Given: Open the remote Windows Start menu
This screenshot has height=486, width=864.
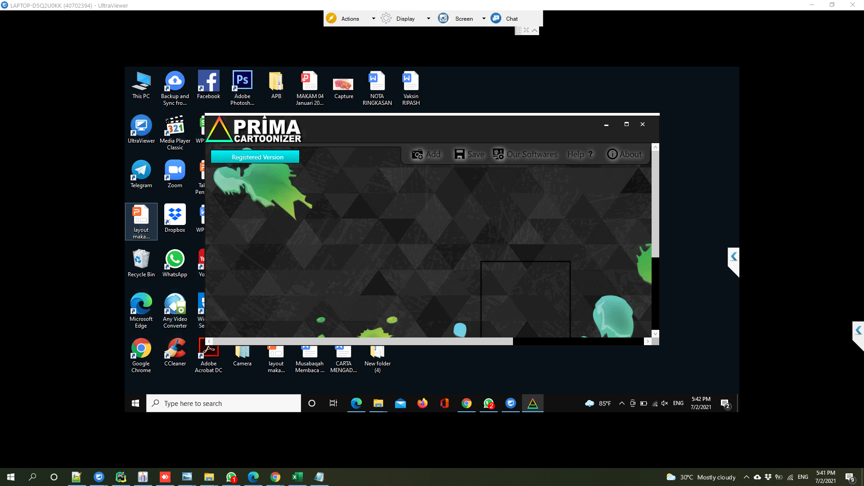Looking at the screenshot, I should 135,403.
